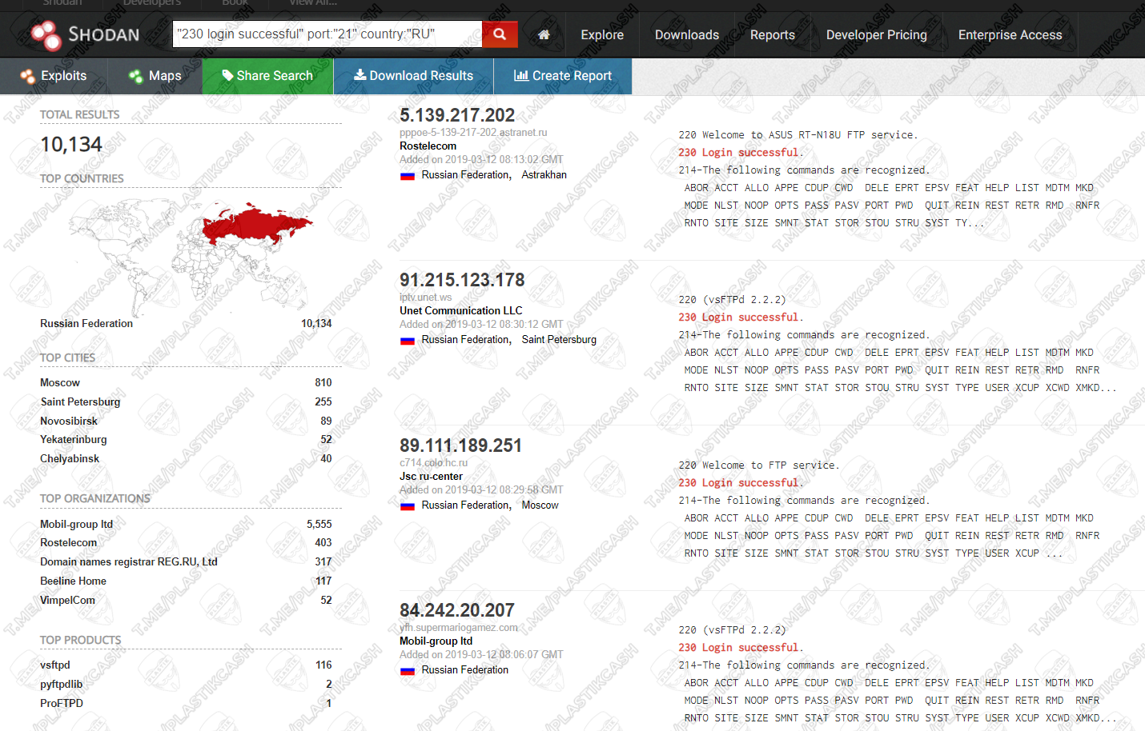This screenshot has height=731, width=1145.
Task: Filter by vsftpd product
Action: click(x=55, y=665)
